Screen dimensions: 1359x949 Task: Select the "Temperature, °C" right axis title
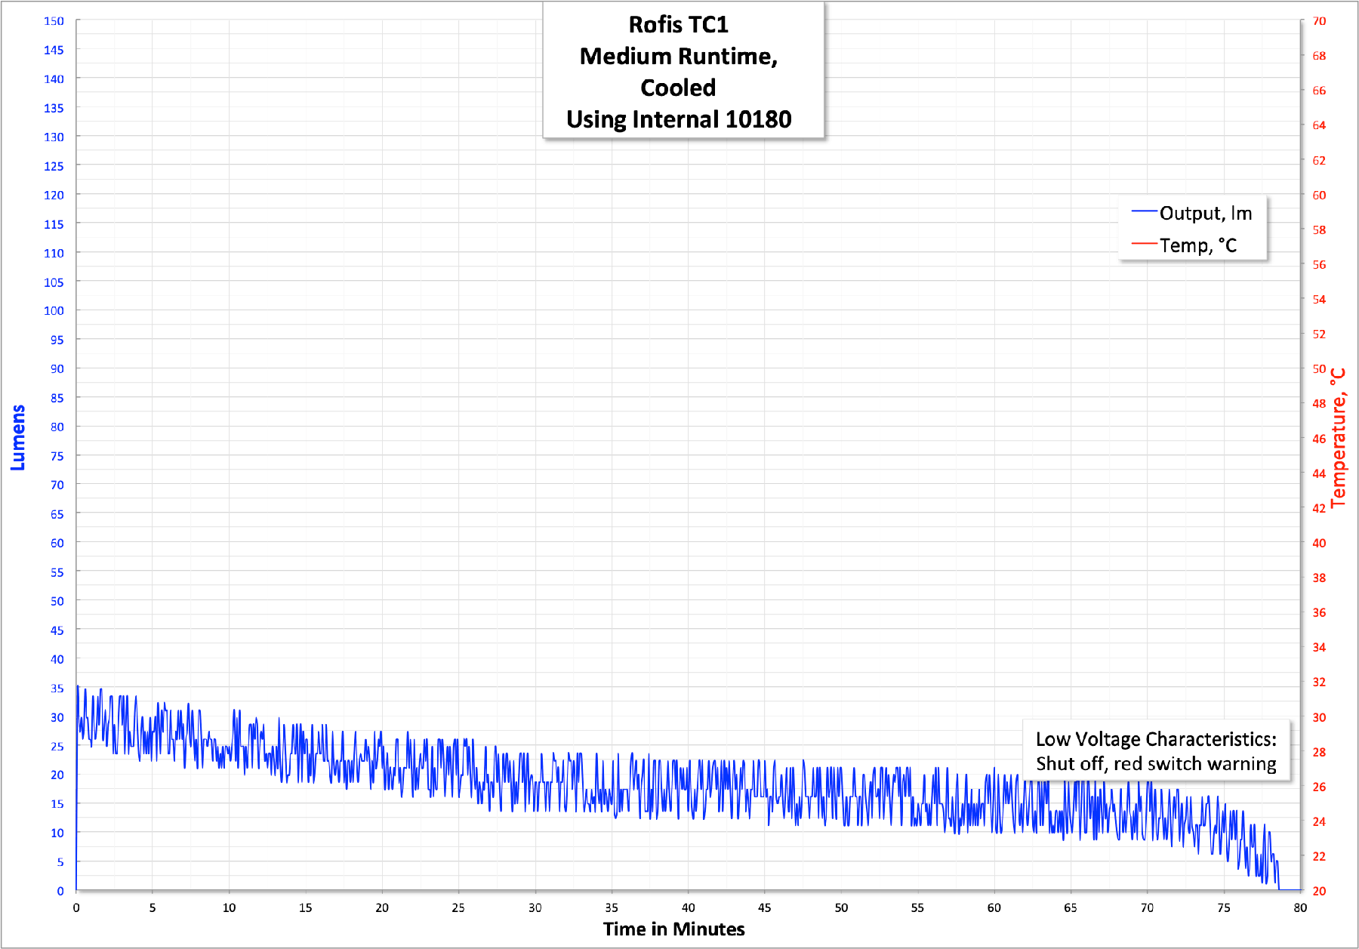coord(1338,438)
